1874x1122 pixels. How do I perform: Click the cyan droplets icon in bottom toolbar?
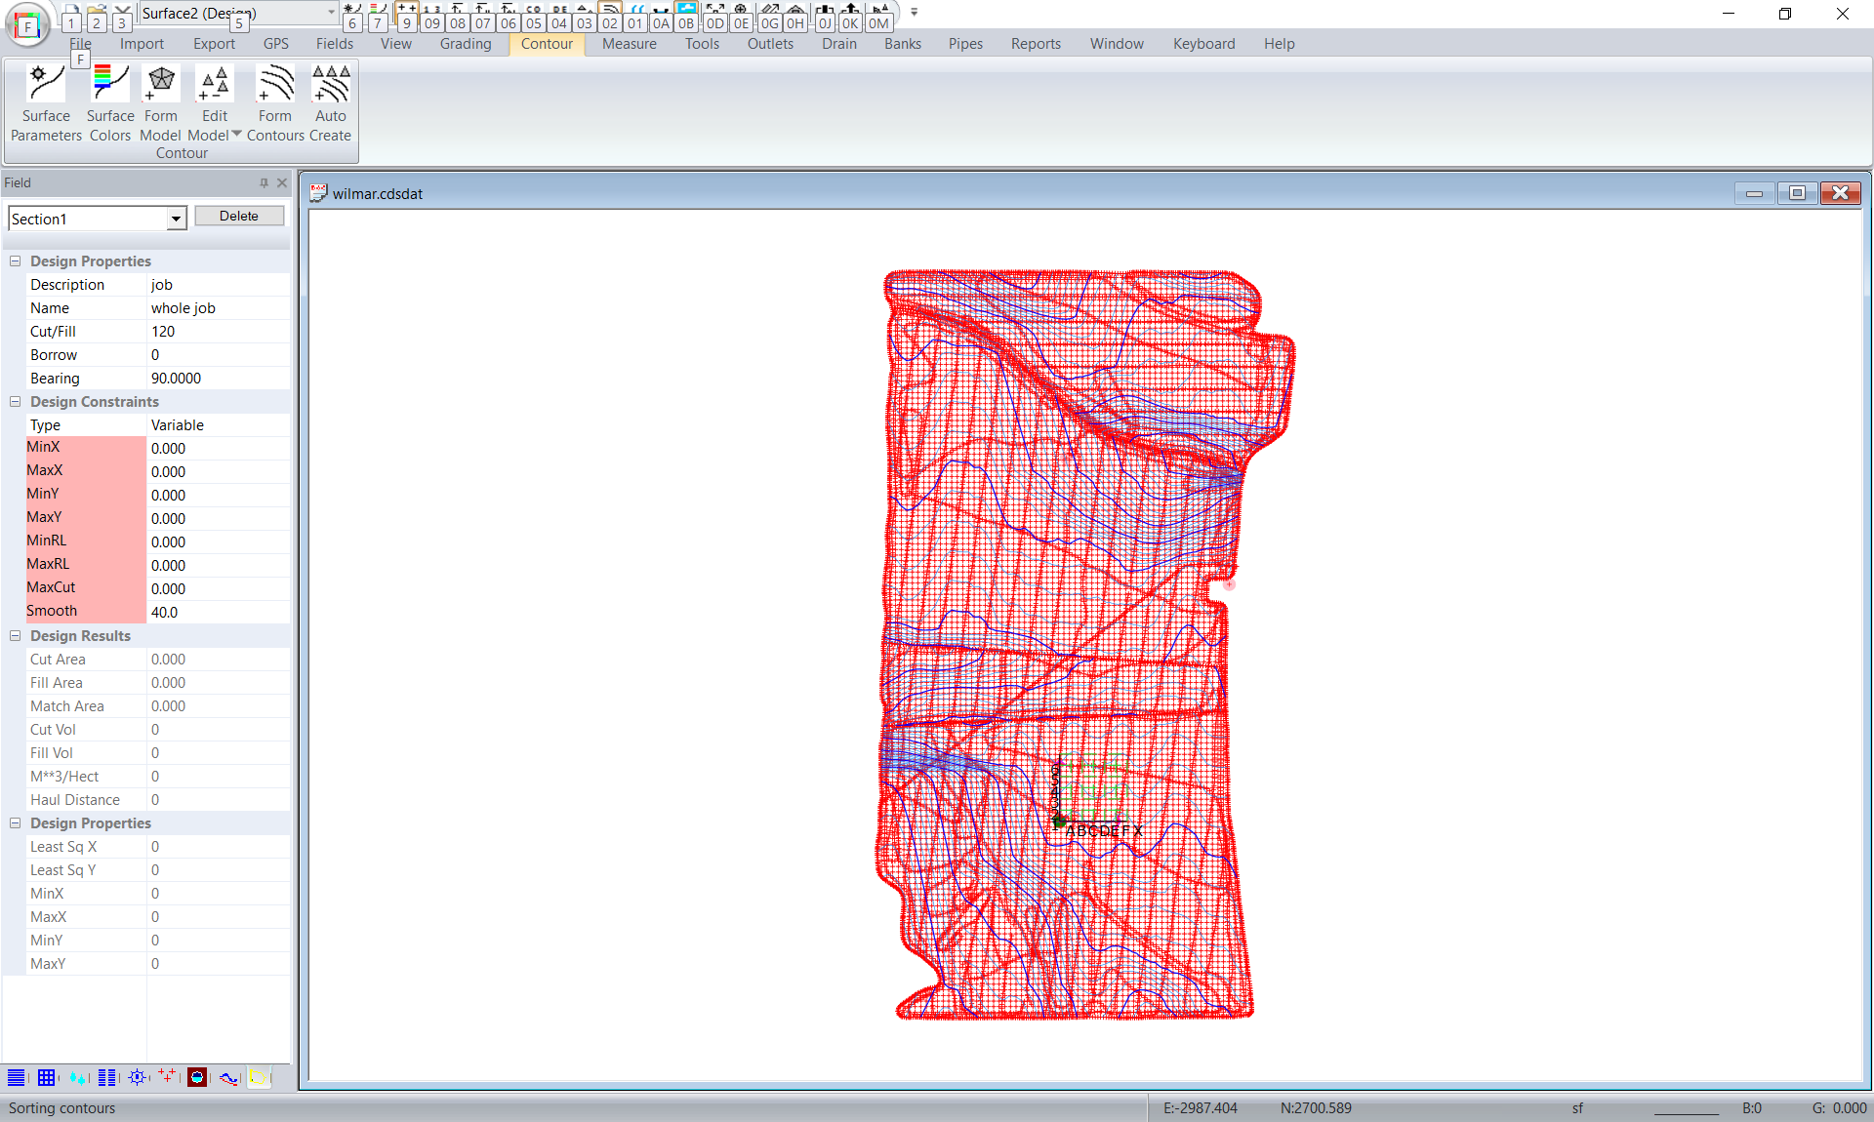77,1077
